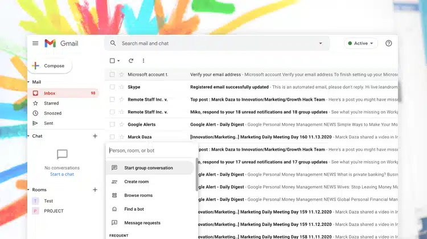The height and width of the screenshot is (239, 427).
Task: Open the Sent folder
Action: (48, 123)
